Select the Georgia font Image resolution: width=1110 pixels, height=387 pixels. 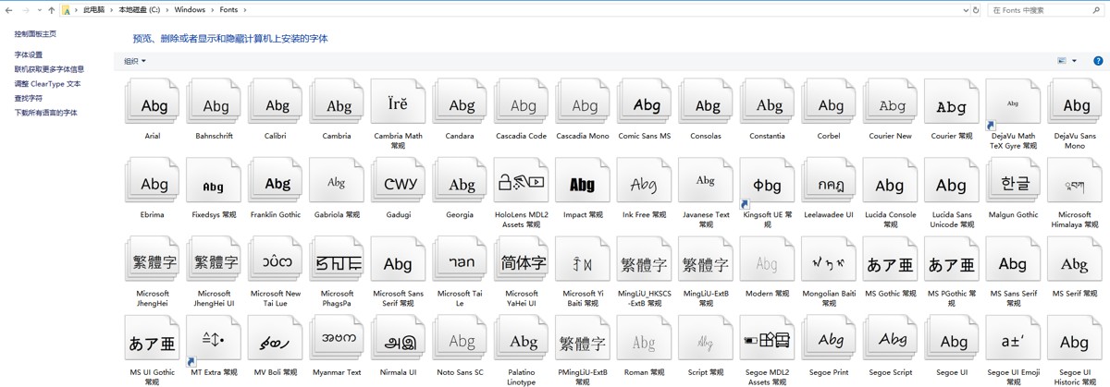(460, 181)
